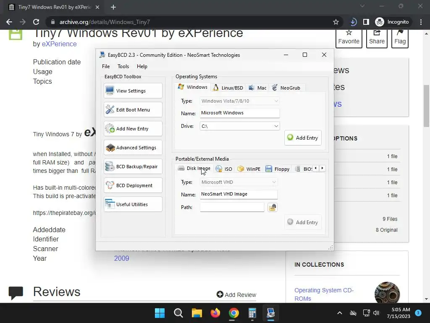
Task: Toggle Chrome side panel icon
Action: 366,22
